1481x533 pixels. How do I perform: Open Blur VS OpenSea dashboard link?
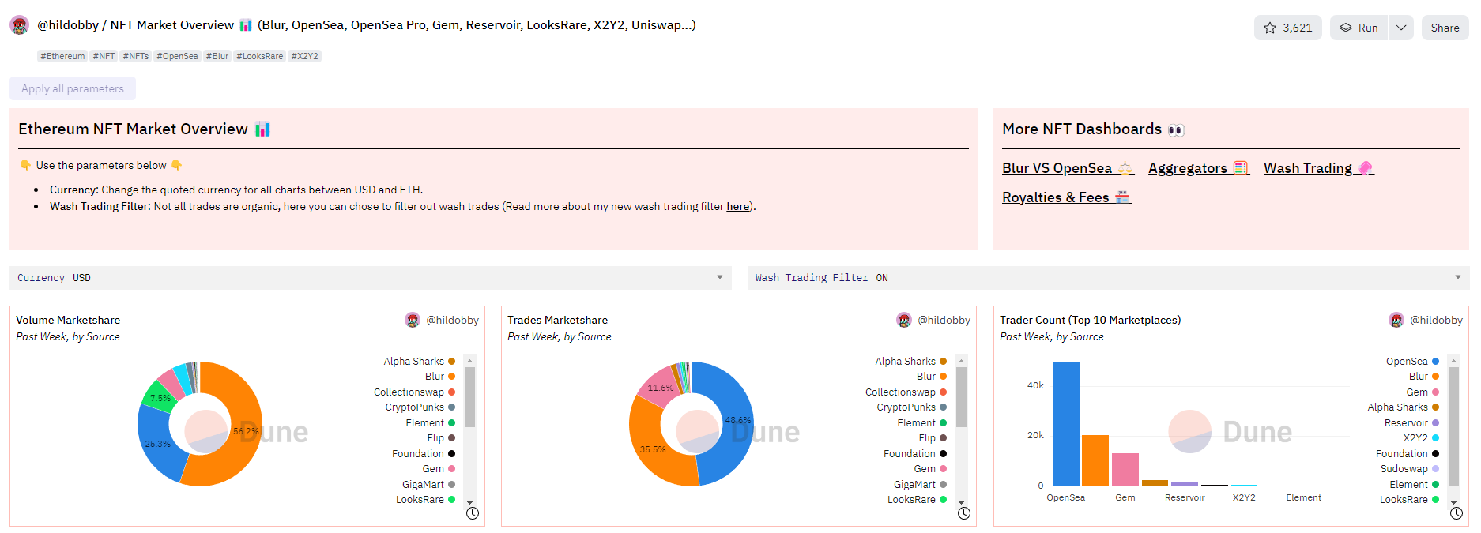(1068, 168)
